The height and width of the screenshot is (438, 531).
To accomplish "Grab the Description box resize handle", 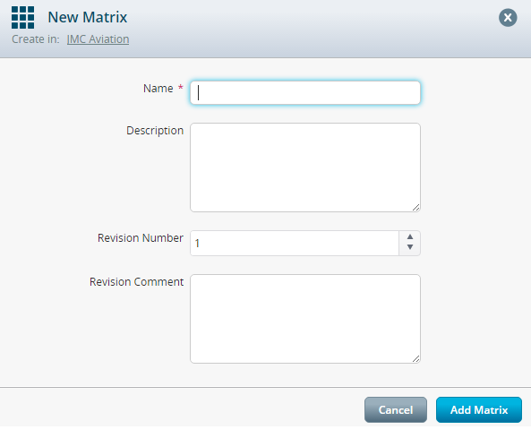I will 416,208.
